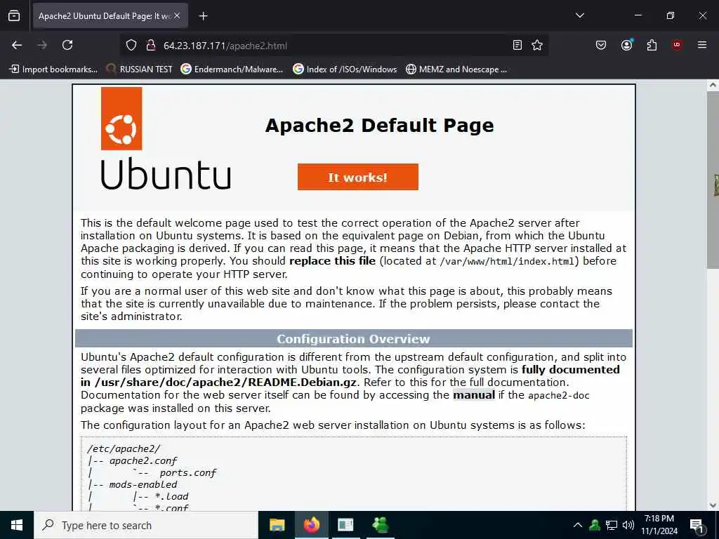
Task: Show hidden tray icons chevron
Action: coord(578,525)
